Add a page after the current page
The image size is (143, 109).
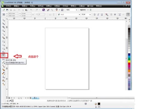point(30,98)
